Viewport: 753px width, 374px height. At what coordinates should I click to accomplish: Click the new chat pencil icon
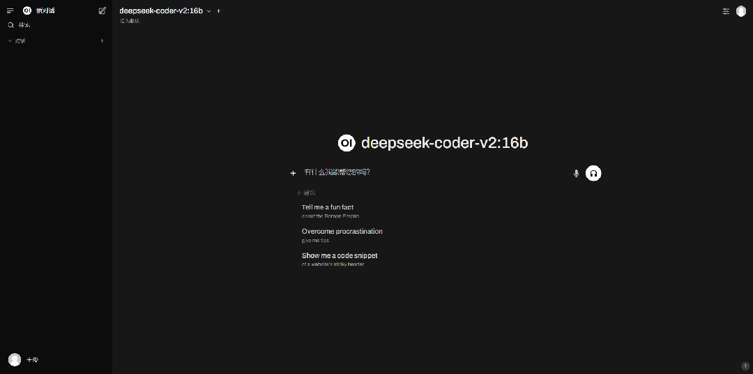click(x=102, y=10)
